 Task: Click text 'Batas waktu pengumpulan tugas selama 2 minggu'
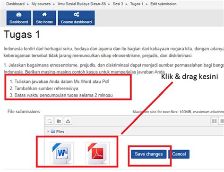pos(63,95)
